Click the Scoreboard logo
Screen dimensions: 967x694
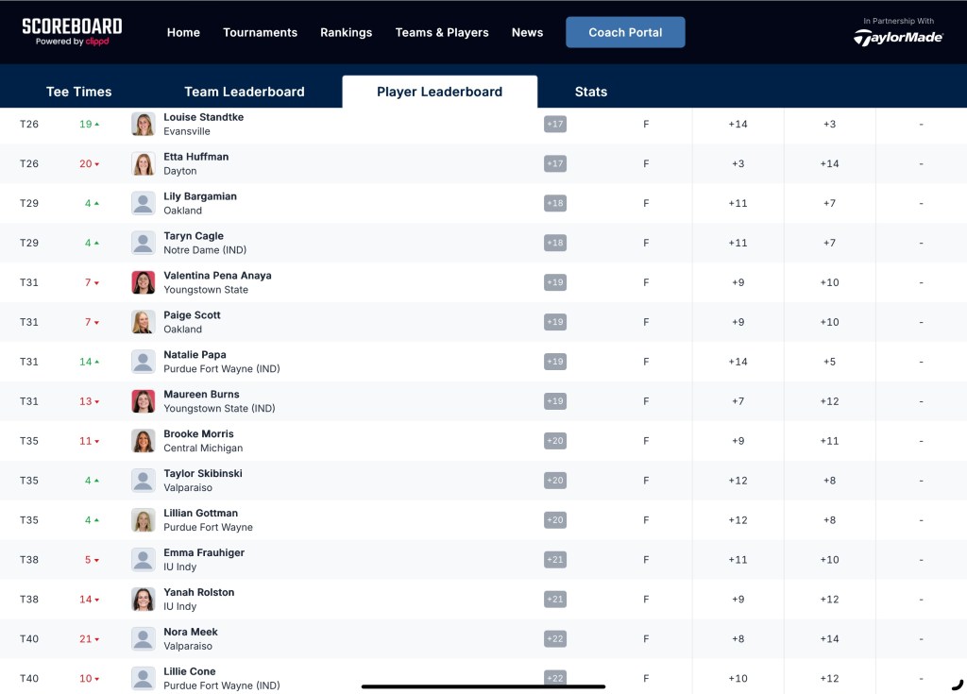point(72,31)
